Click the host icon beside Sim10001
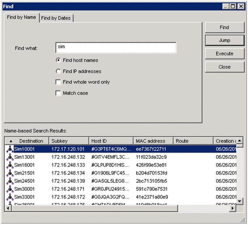248x225 pixels. 10,149
